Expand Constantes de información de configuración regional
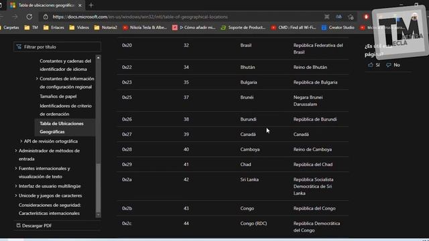The height and width of the screenshot is (241, 429). point(37,78)
